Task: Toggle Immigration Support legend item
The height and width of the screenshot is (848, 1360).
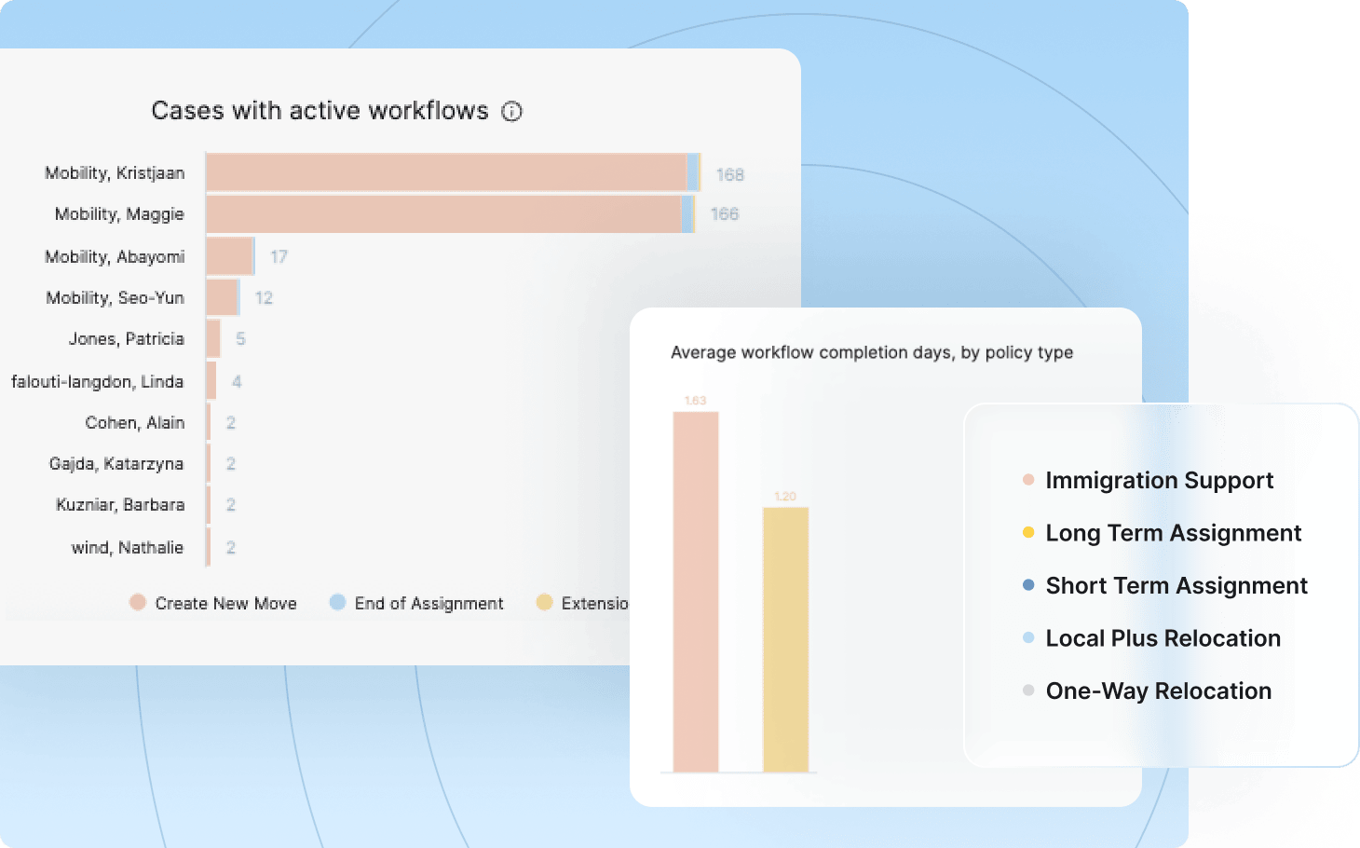Action: coord(1159,481)
